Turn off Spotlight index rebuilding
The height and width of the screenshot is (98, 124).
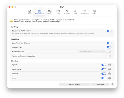(109, 47)
